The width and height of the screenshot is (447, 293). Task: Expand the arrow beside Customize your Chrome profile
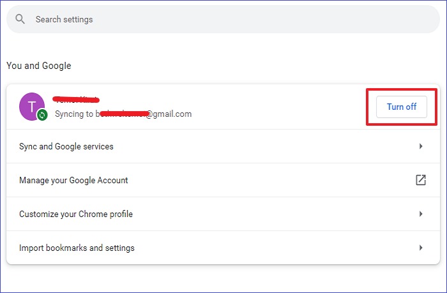tap(421, 214)
